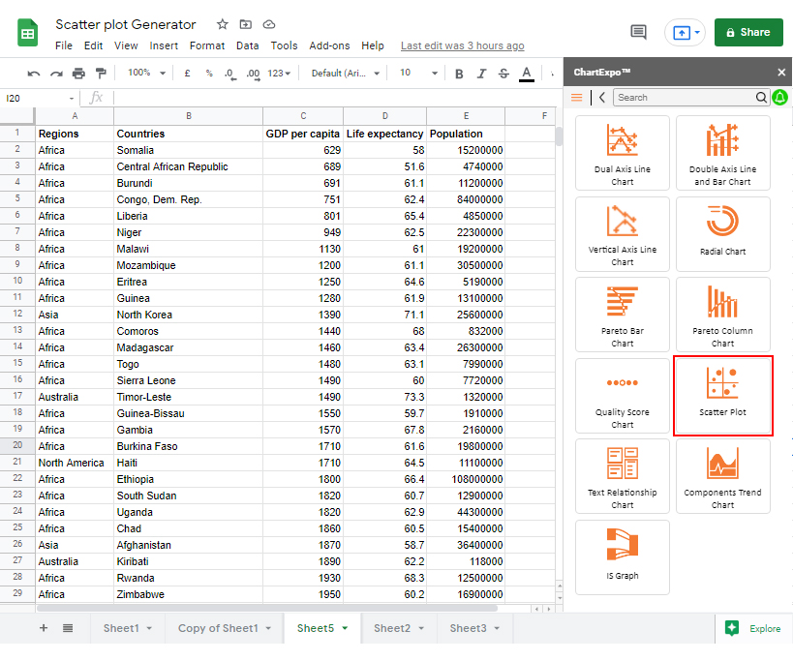Format as currency with pound icon

187,74
